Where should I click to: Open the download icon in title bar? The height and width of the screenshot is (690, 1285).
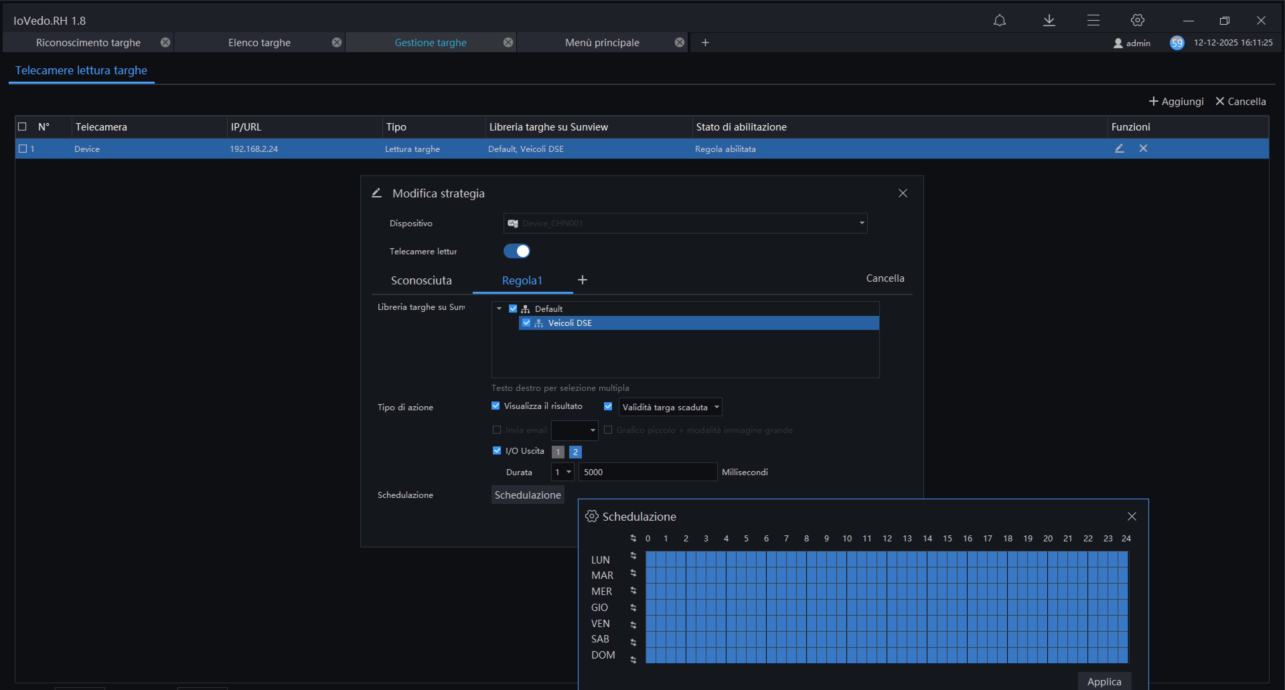1049,20
